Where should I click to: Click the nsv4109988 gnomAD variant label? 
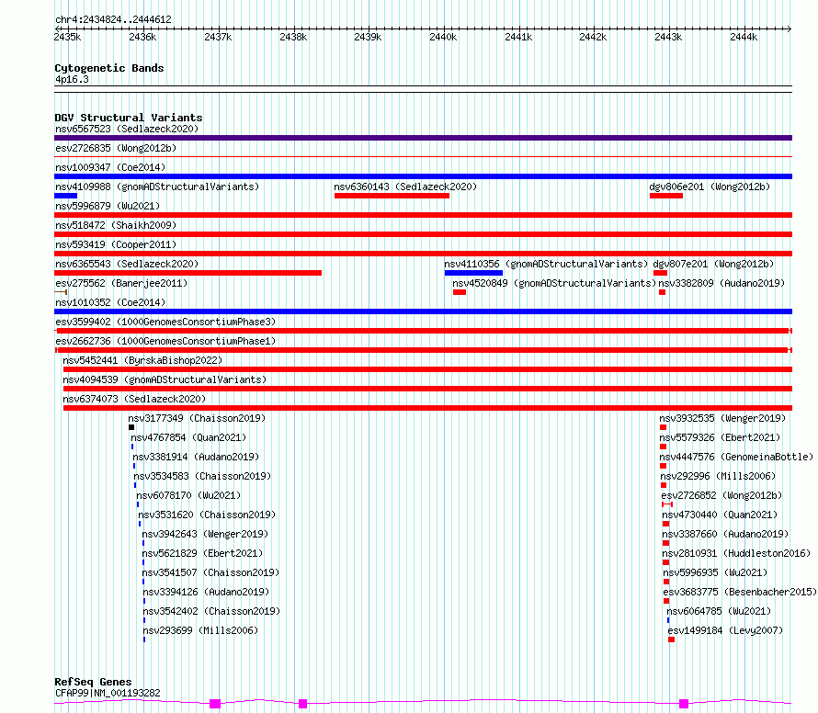(157, 187)
